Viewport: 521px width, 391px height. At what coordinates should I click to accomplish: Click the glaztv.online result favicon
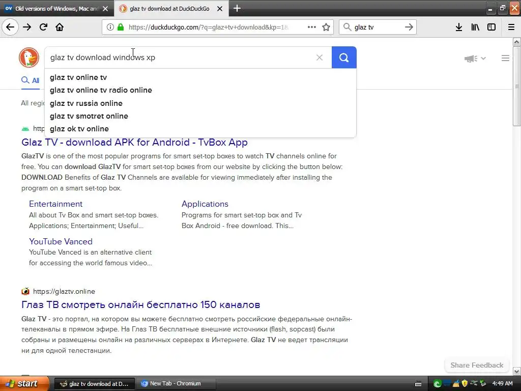click(25, 291)
